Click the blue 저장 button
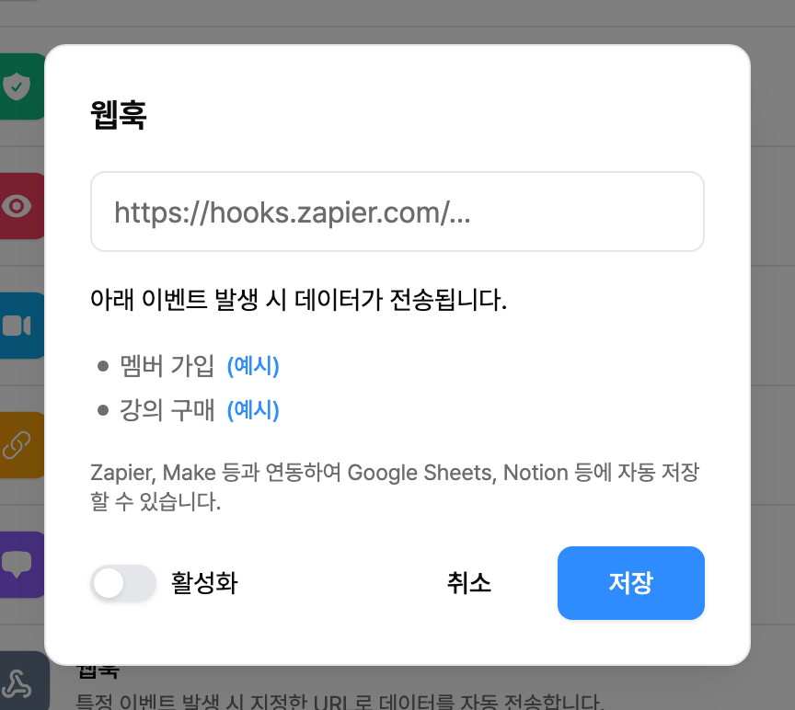 pos(630,583)
